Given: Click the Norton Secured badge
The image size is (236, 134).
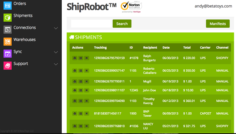Looking at the screenshot, I should click(131, 7).
